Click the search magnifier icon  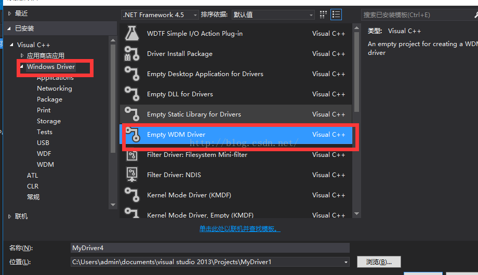click(x=475, y=15)
